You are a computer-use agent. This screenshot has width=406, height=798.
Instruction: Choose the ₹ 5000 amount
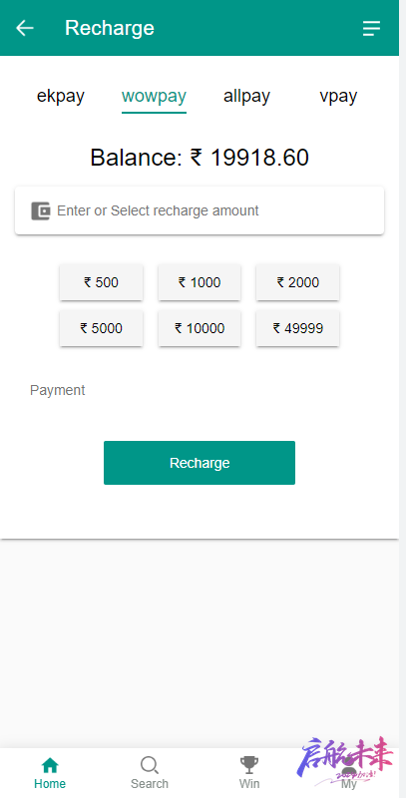point(101,328)
